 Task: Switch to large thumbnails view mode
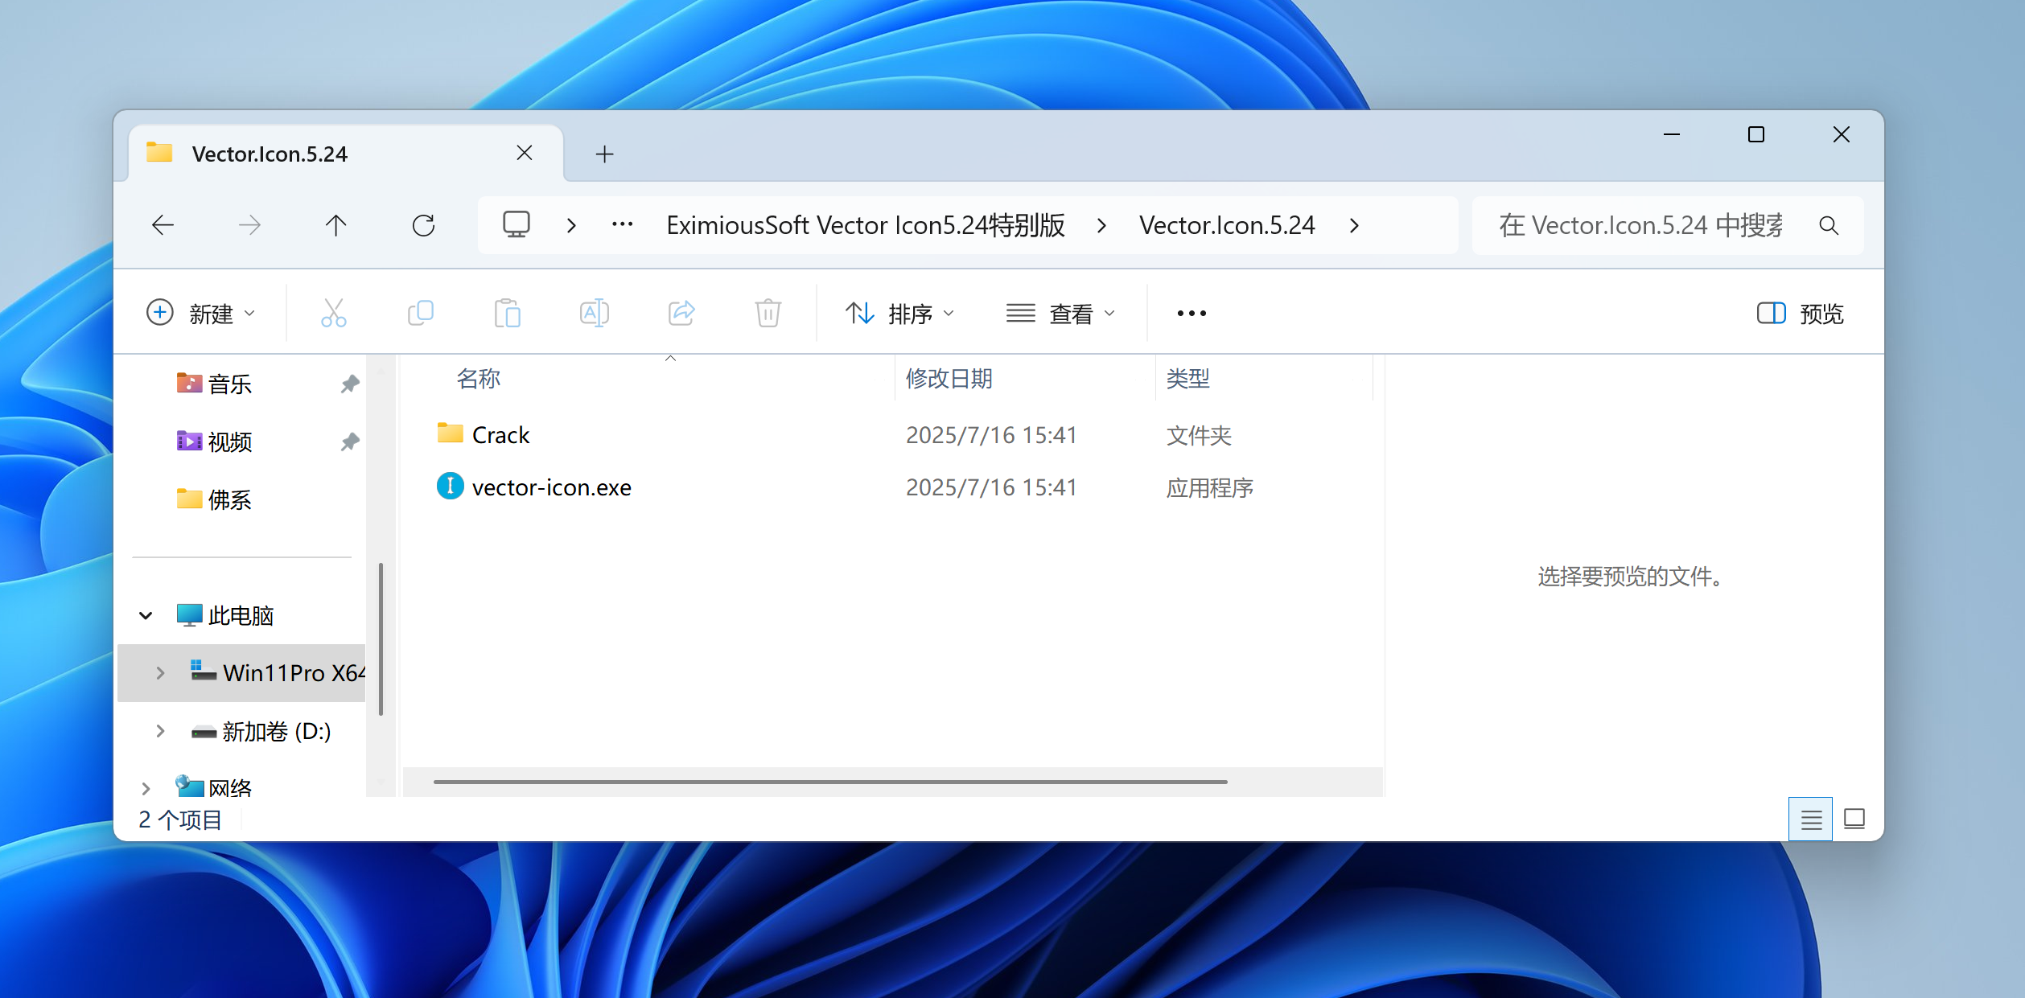(1854, 819)
